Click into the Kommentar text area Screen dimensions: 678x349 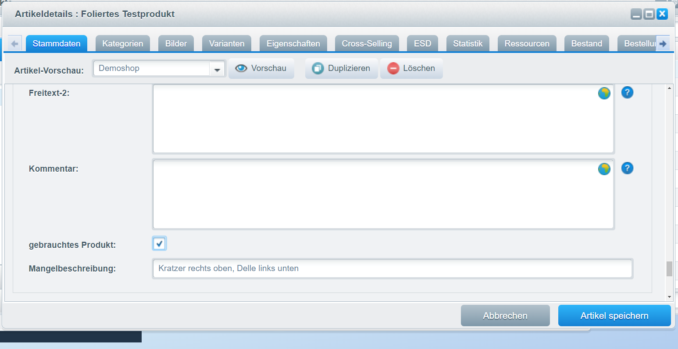point(383,194)
